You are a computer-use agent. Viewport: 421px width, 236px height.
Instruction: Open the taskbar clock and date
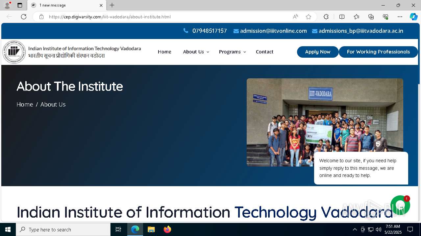[393, 229]
